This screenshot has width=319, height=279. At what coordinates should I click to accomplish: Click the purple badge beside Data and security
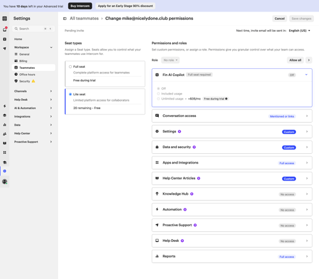[194, 147]
